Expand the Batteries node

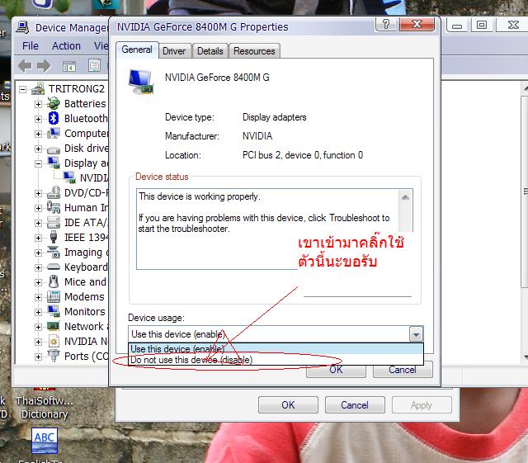pyautogui.click(x=38, y=104)
